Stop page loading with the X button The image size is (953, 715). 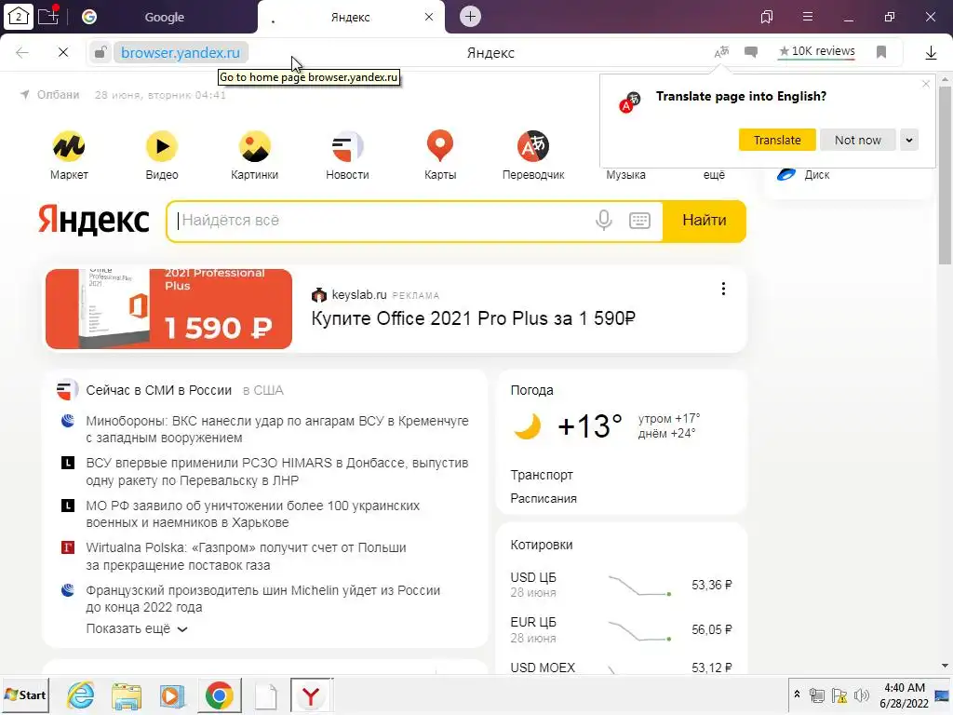(62, 52)
